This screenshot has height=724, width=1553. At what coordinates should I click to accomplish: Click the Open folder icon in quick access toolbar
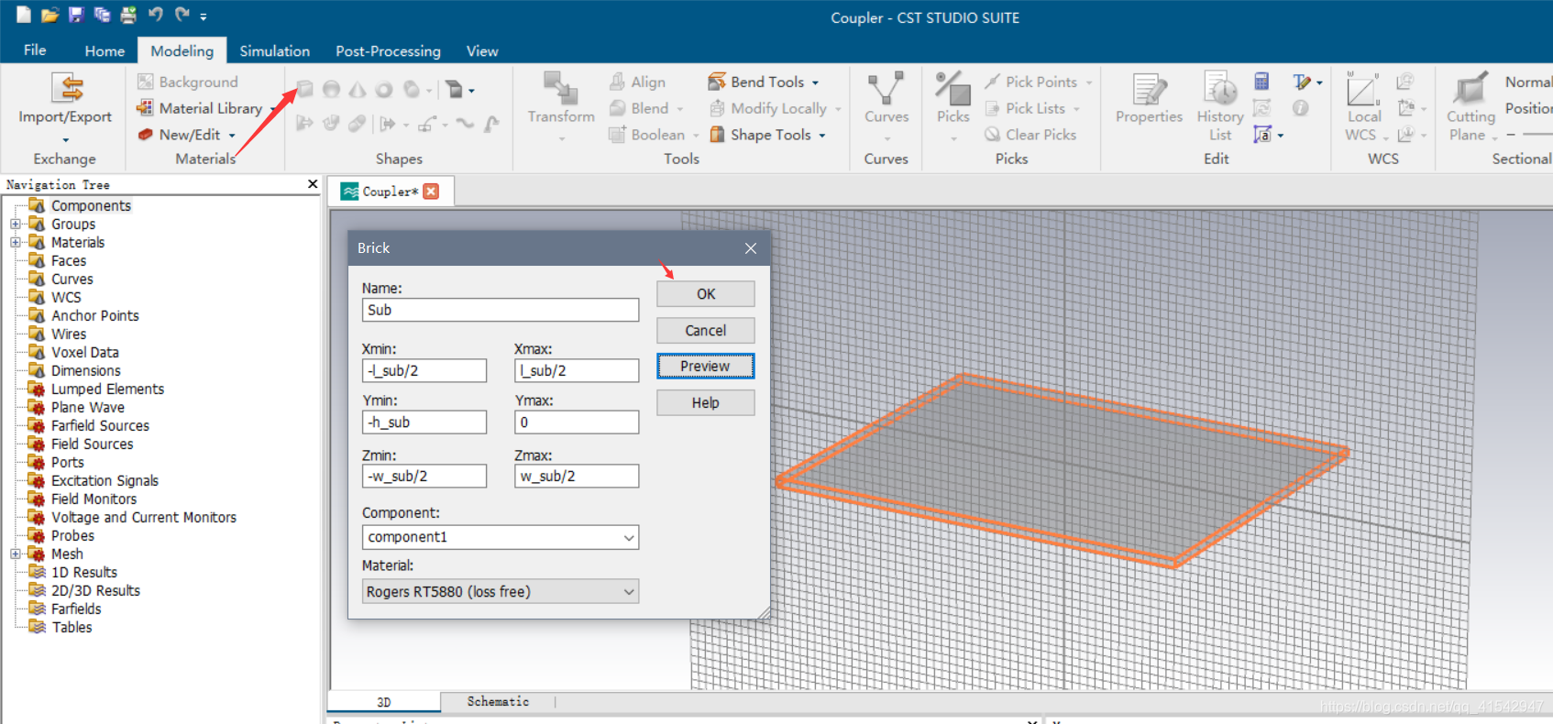click(50, 15)
